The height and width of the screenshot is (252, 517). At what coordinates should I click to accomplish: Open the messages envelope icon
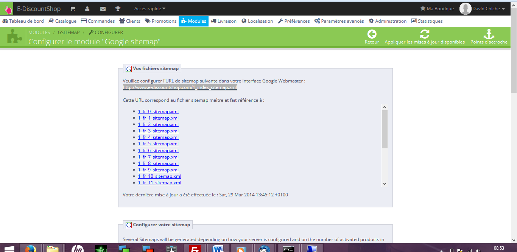click(103, 9)
